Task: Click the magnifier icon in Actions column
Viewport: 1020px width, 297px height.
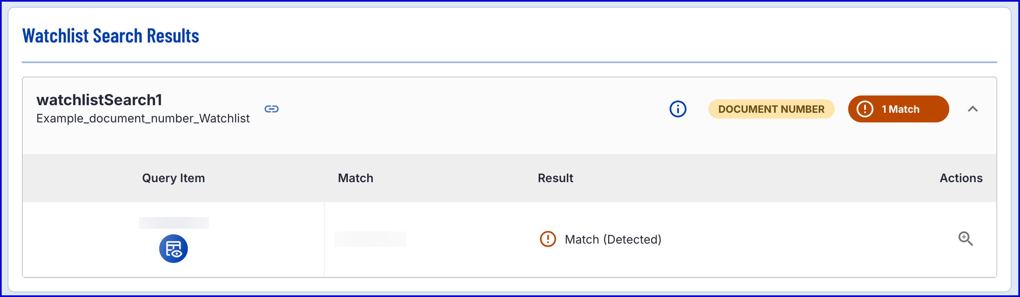Action: (x=965, y=239)
